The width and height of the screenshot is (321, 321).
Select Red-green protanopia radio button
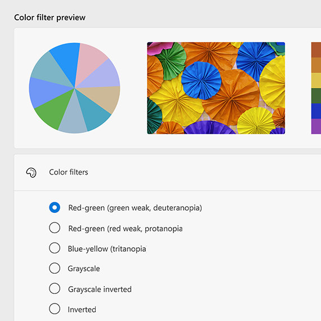pyautogui.click(x=55, y=228)
